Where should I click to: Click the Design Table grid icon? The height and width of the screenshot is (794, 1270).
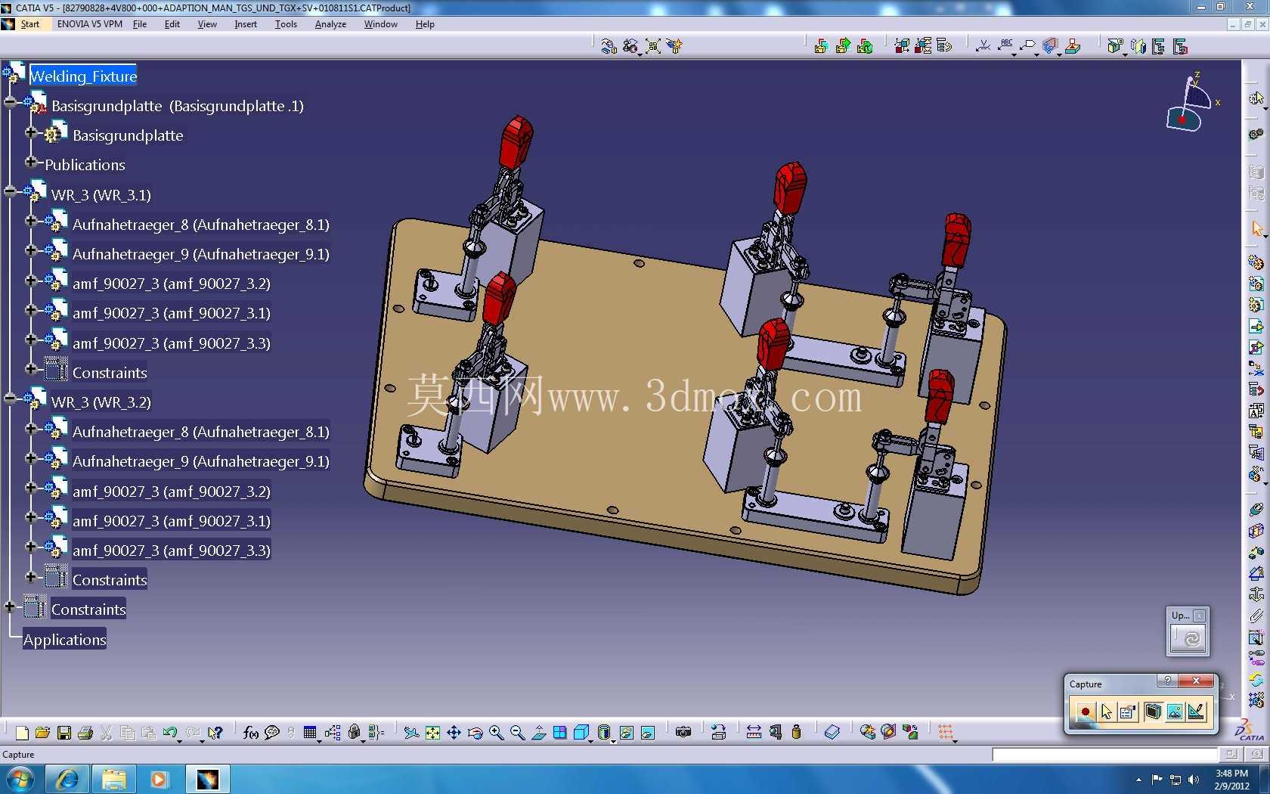[310, 732]
